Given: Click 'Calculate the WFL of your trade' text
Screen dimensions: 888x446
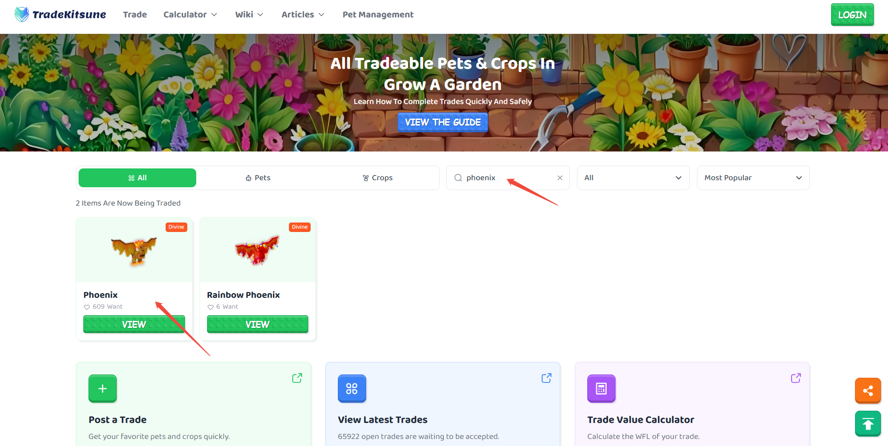Looking at the screenshot, I should (x=643, y=437).
